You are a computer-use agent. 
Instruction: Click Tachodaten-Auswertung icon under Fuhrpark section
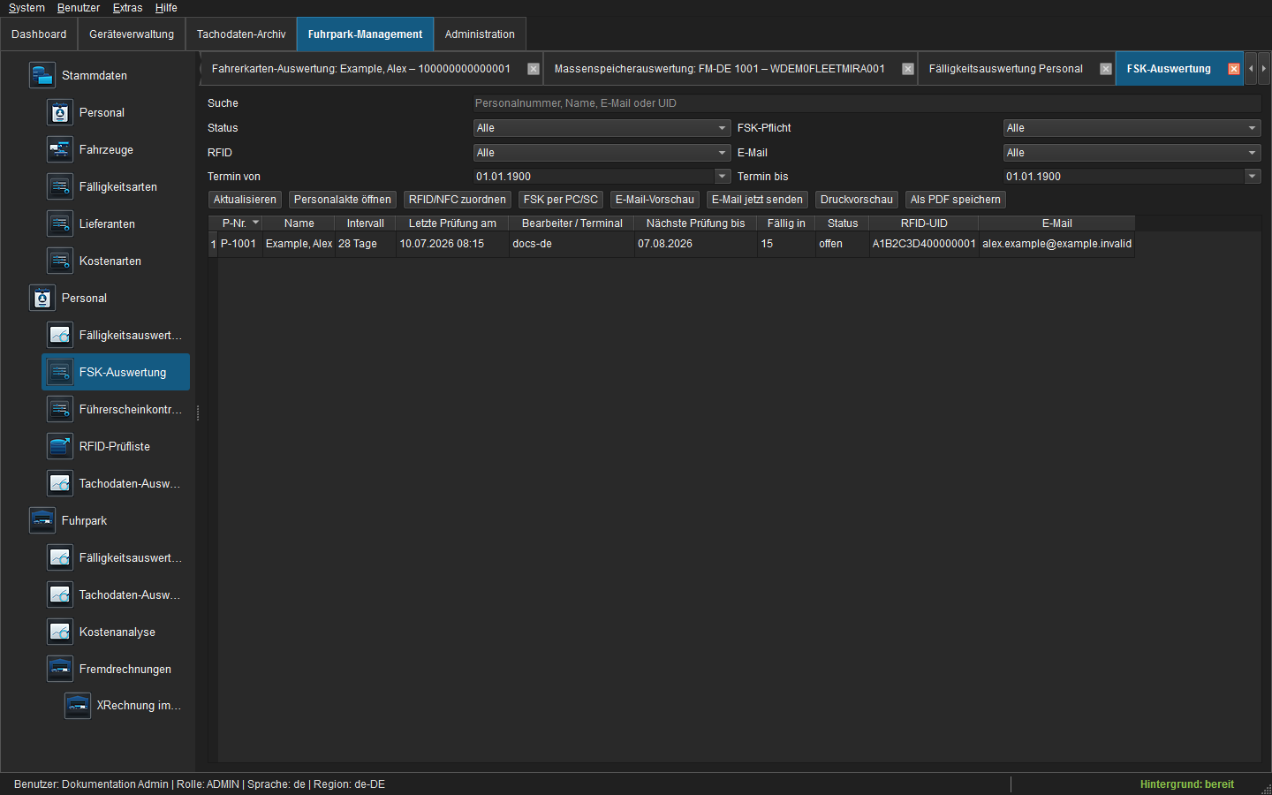point(60,594)
